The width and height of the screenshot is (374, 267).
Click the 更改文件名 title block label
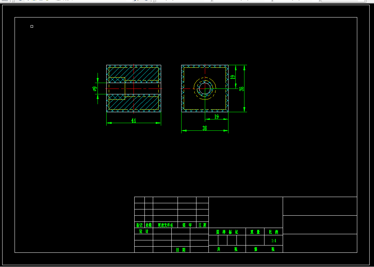(165, 225)
